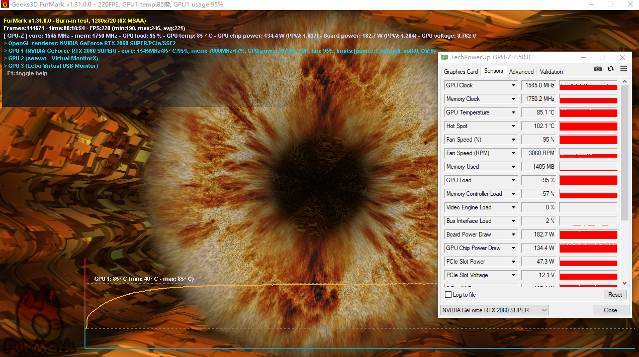Enable the Log to file checkbox
The height and width of the screenshot is (357, 639).
point(448,295)
